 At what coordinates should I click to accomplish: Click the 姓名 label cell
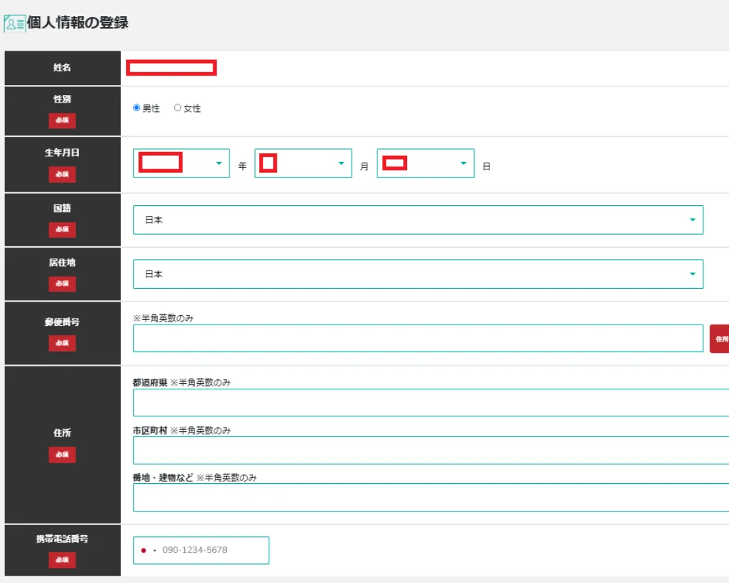62,68
